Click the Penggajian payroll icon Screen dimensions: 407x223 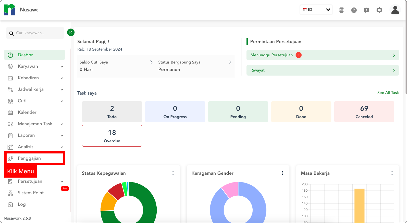click(x=10, y=158)
